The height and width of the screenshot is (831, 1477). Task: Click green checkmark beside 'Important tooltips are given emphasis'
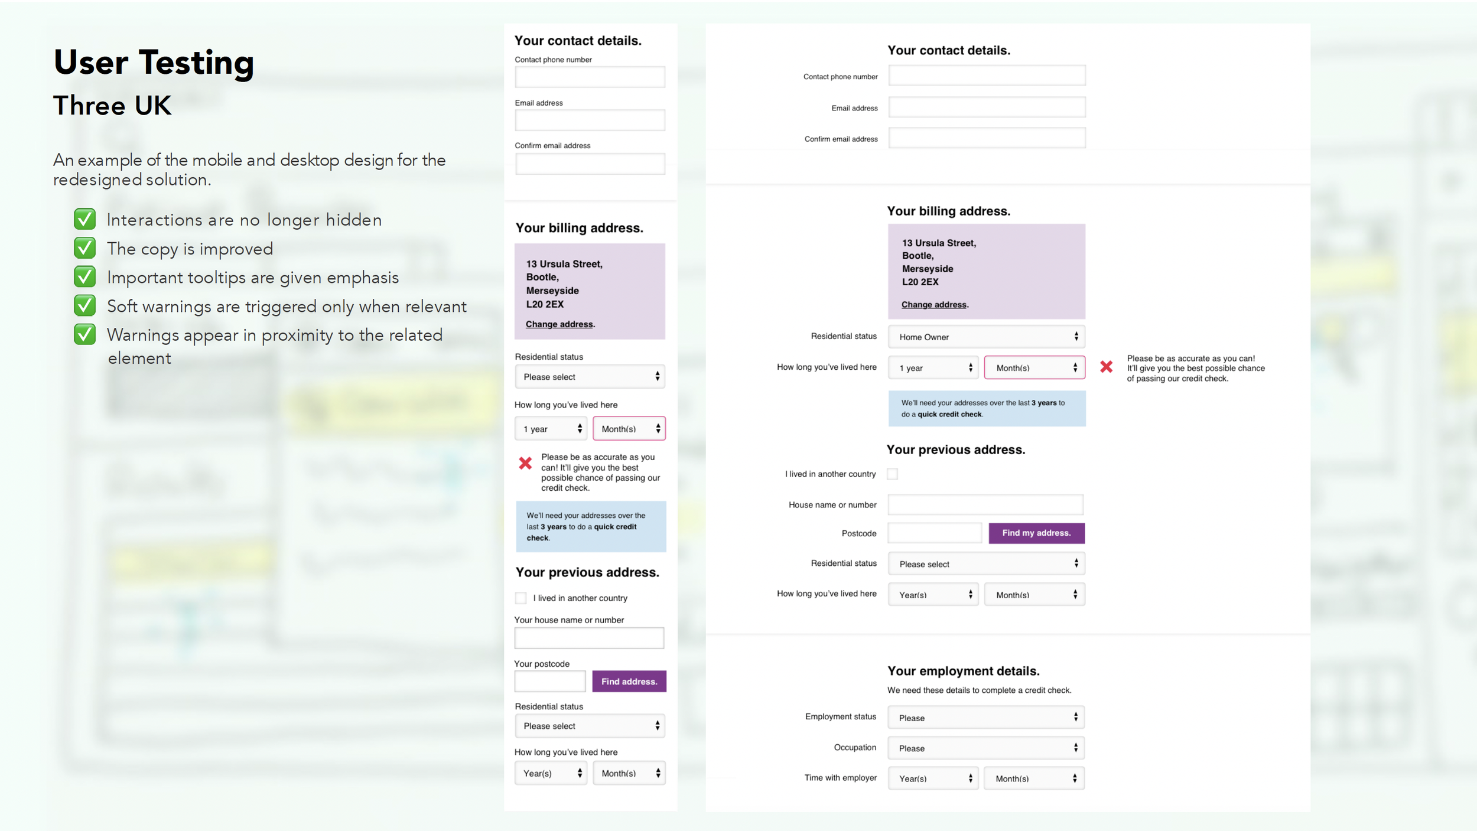click(85, 276)
